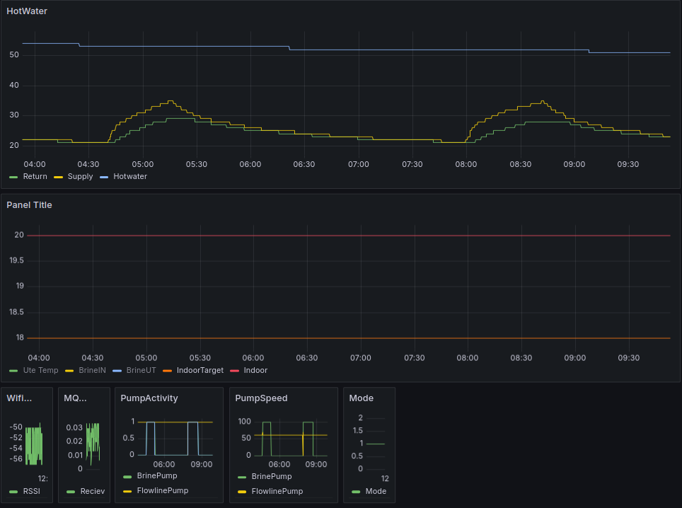Click the 09:00 time label in PumpActivity panel
Image resolution: width=682 pixels, height=508 pixels.
tap(202, 465)
